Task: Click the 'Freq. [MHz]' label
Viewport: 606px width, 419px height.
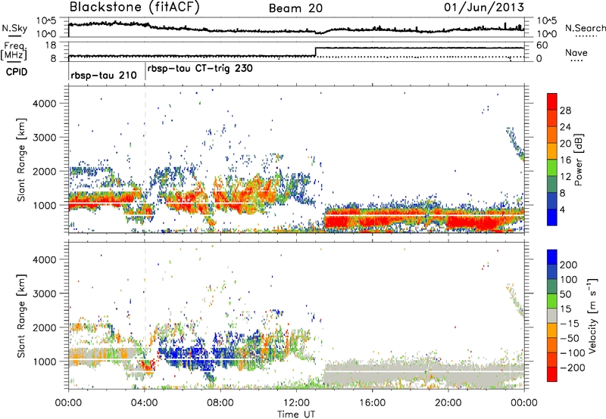Action: tap(14, 51)
